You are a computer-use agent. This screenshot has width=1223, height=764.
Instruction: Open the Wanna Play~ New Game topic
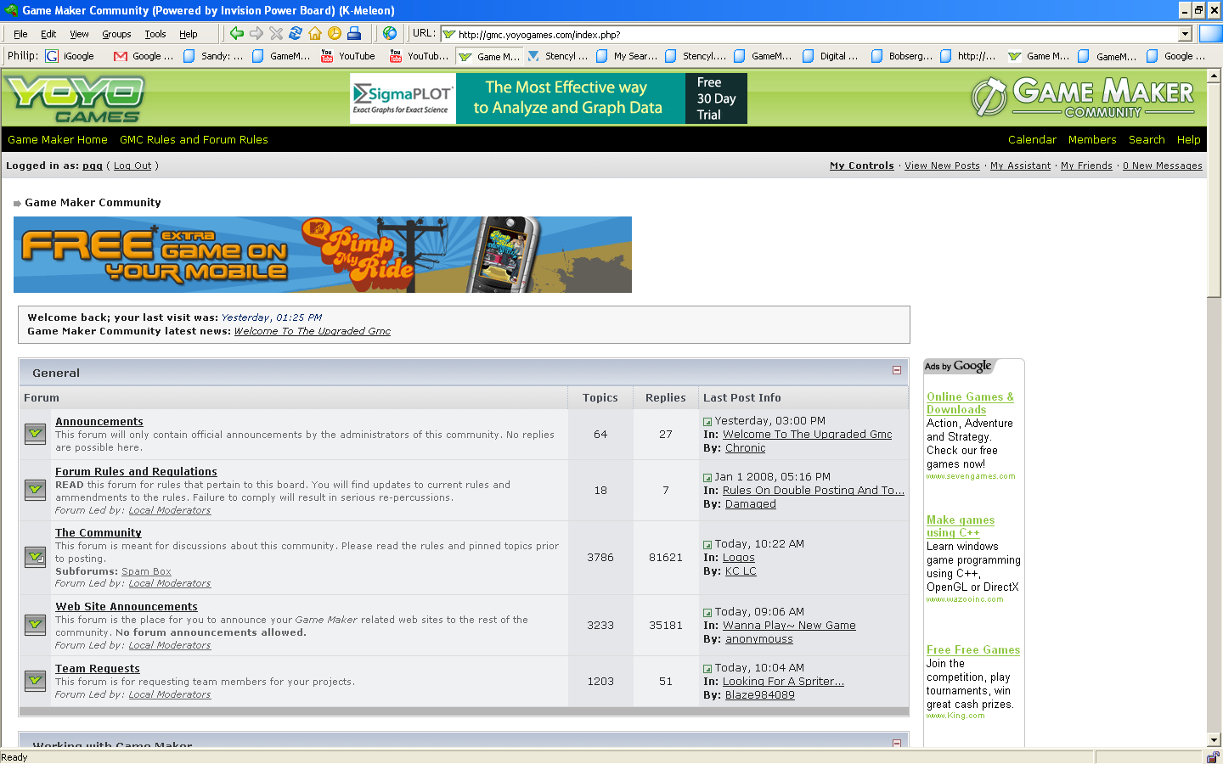[x=789, y=625]
